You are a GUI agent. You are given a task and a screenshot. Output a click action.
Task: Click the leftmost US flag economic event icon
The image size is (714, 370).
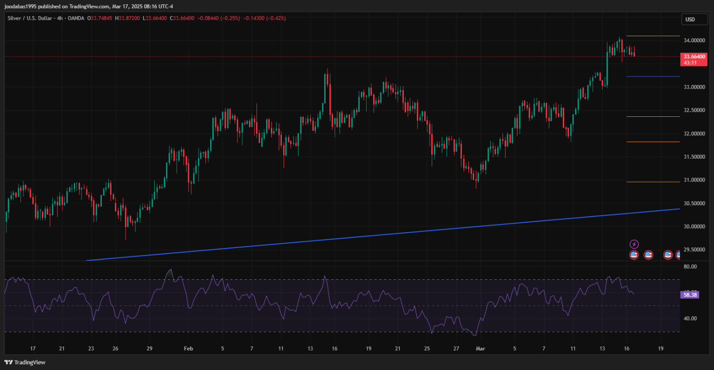(634, 255)
